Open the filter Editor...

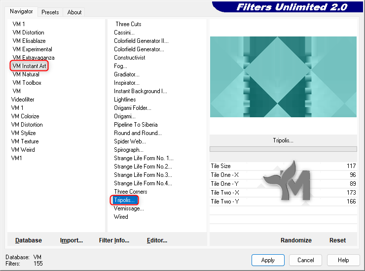157,240
